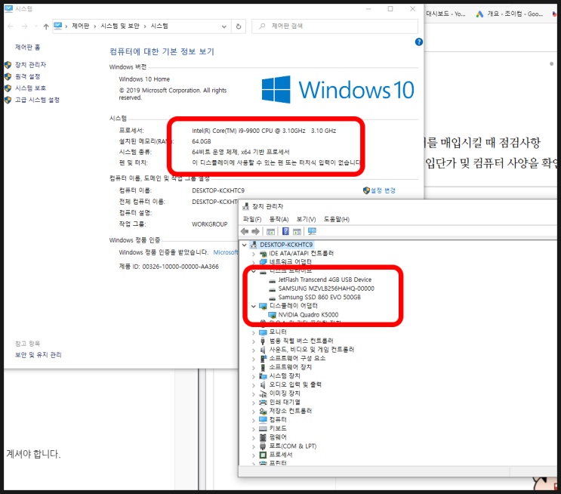Open the address bar history dropdown arrow
This screenshot has width=561, height=494.
pyautogui.click(x=224, y=26)
